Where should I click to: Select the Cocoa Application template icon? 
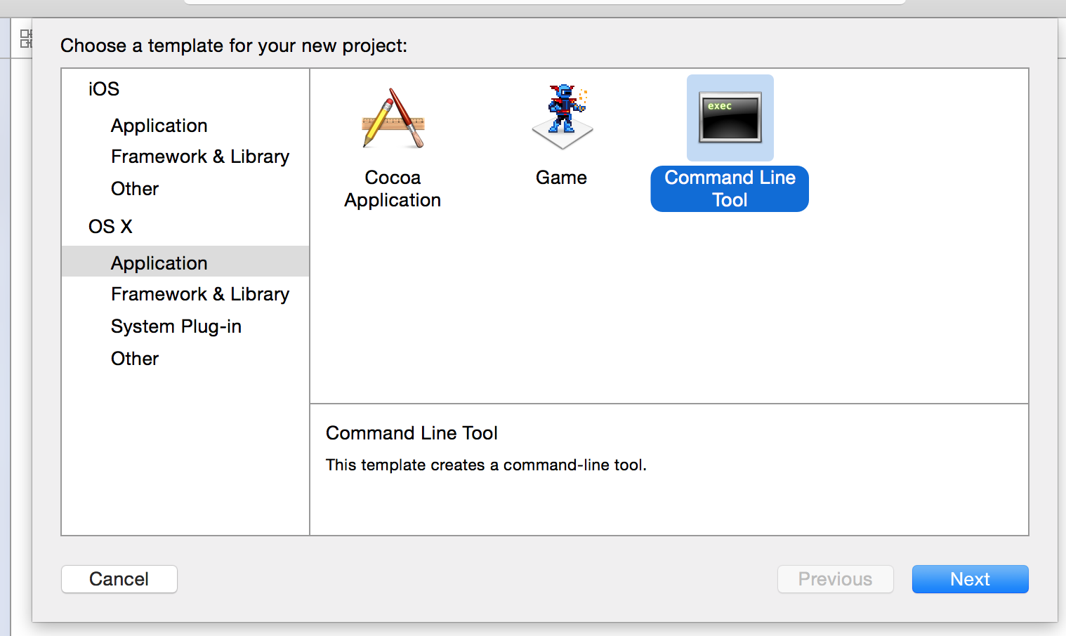[393, 118]
